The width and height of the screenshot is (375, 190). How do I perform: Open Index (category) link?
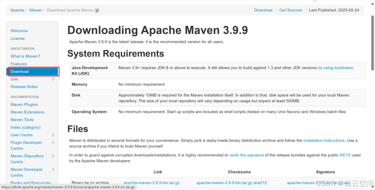pyautogui.click(x=25, y=127)
